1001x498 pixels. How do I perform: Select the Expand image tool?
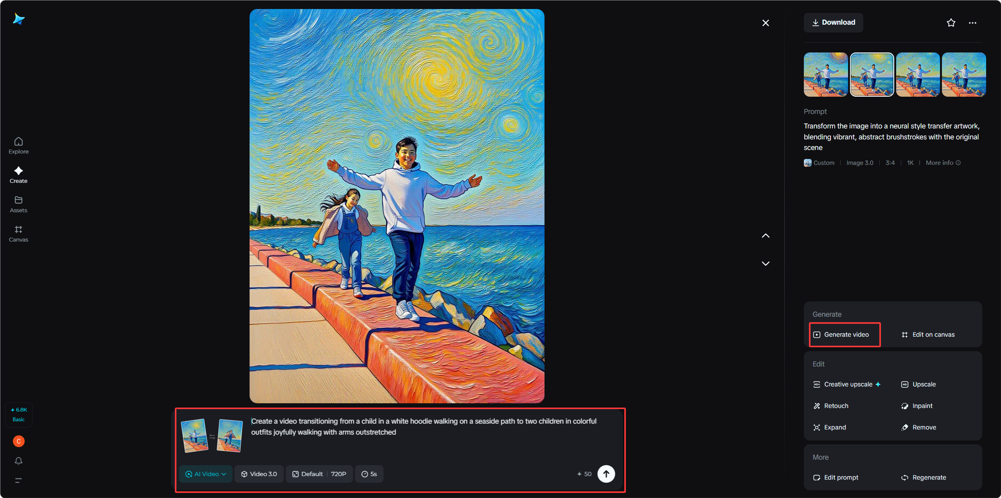point(834,427)
